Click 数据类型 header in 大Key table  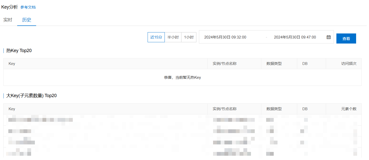pos(274,109)
